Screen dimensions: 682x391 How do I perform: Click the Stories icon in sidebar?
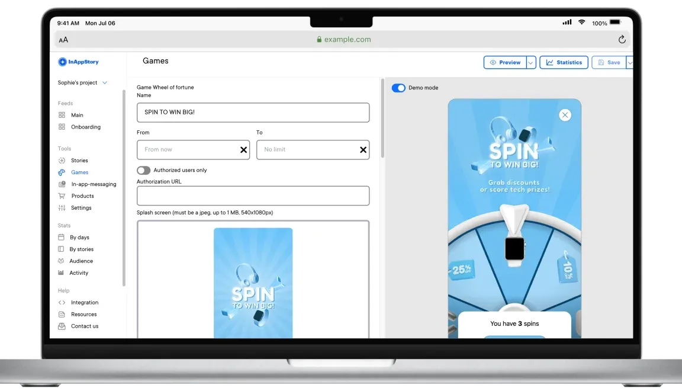point(62,161)
